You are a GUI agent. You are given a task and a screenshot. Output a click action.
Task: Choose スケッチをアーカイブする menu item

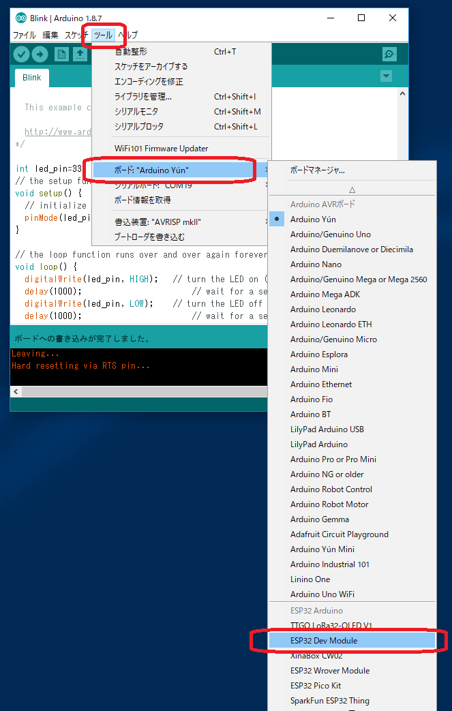coord(181,67)
